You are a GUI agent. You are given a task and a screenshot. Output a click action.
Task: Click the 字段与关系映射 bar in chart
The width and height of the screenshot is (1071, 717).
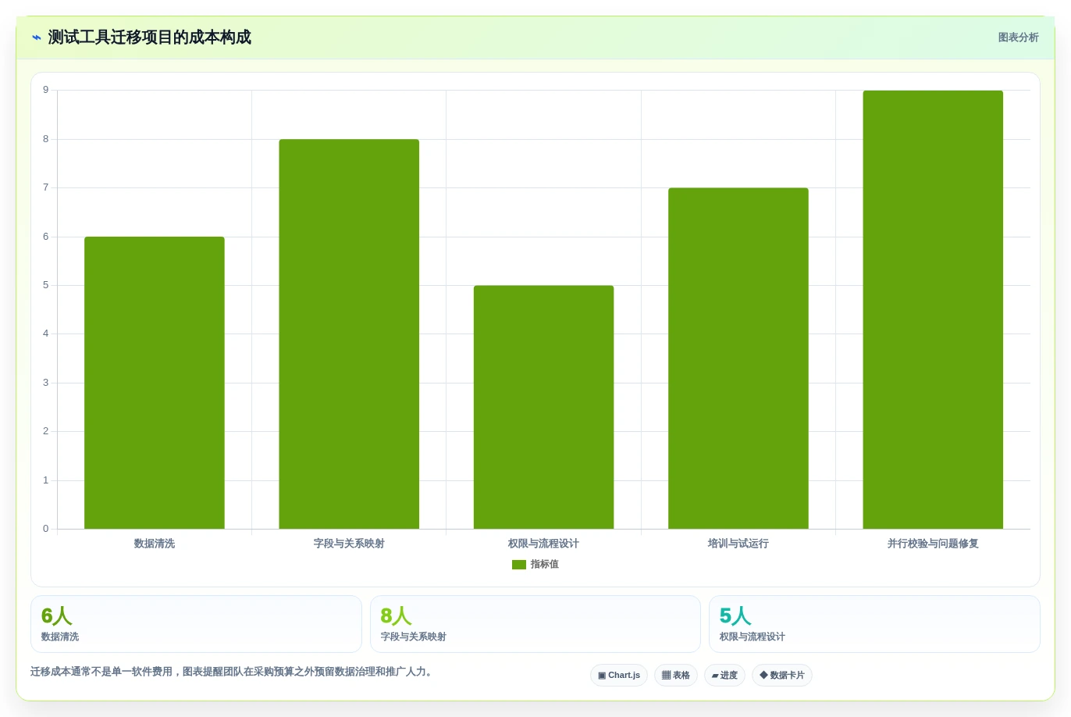click(349, 334)
